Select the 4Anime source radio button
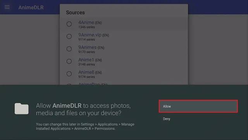Image resolution: width=248 pixels, height=140 pixels. pos(69,24)
